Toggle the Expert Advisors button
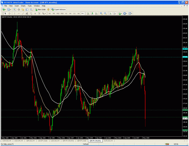 pos(59,9)
